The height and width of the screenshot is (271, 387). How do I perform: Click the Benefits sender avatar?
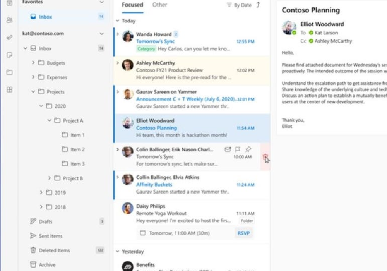tap(128, 266)
